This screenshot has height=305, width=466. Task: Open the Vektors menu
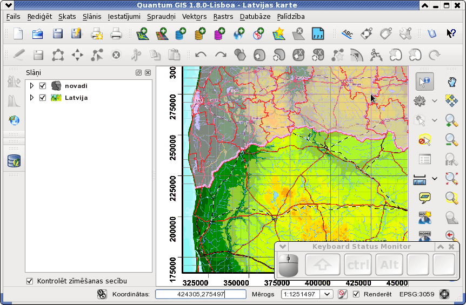pos(195,17)
